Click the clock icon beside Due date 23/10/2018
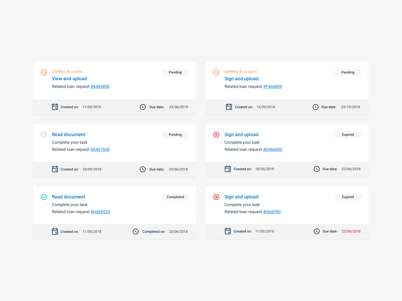Image resolution: width=402 pixels, height=301 pixels. (316, 107)
